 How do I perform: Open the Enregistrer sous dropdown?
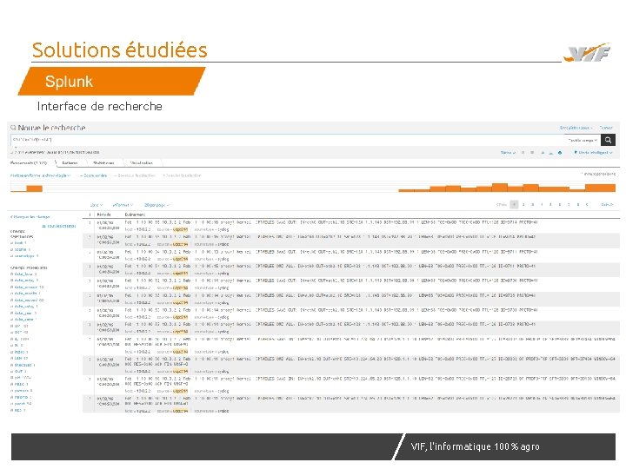(576, 128)
